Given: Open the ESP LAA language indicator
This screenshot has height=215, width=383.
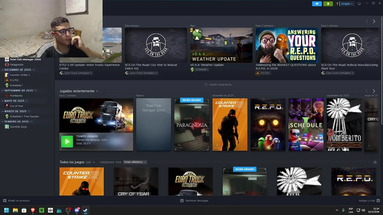Looking at the screenshot, I should 351,210.
